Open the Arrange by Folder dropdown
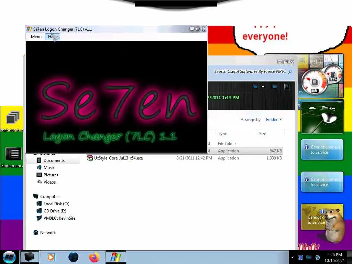The width and height of the screenshot is (352, 264). (x=274, y=120)
